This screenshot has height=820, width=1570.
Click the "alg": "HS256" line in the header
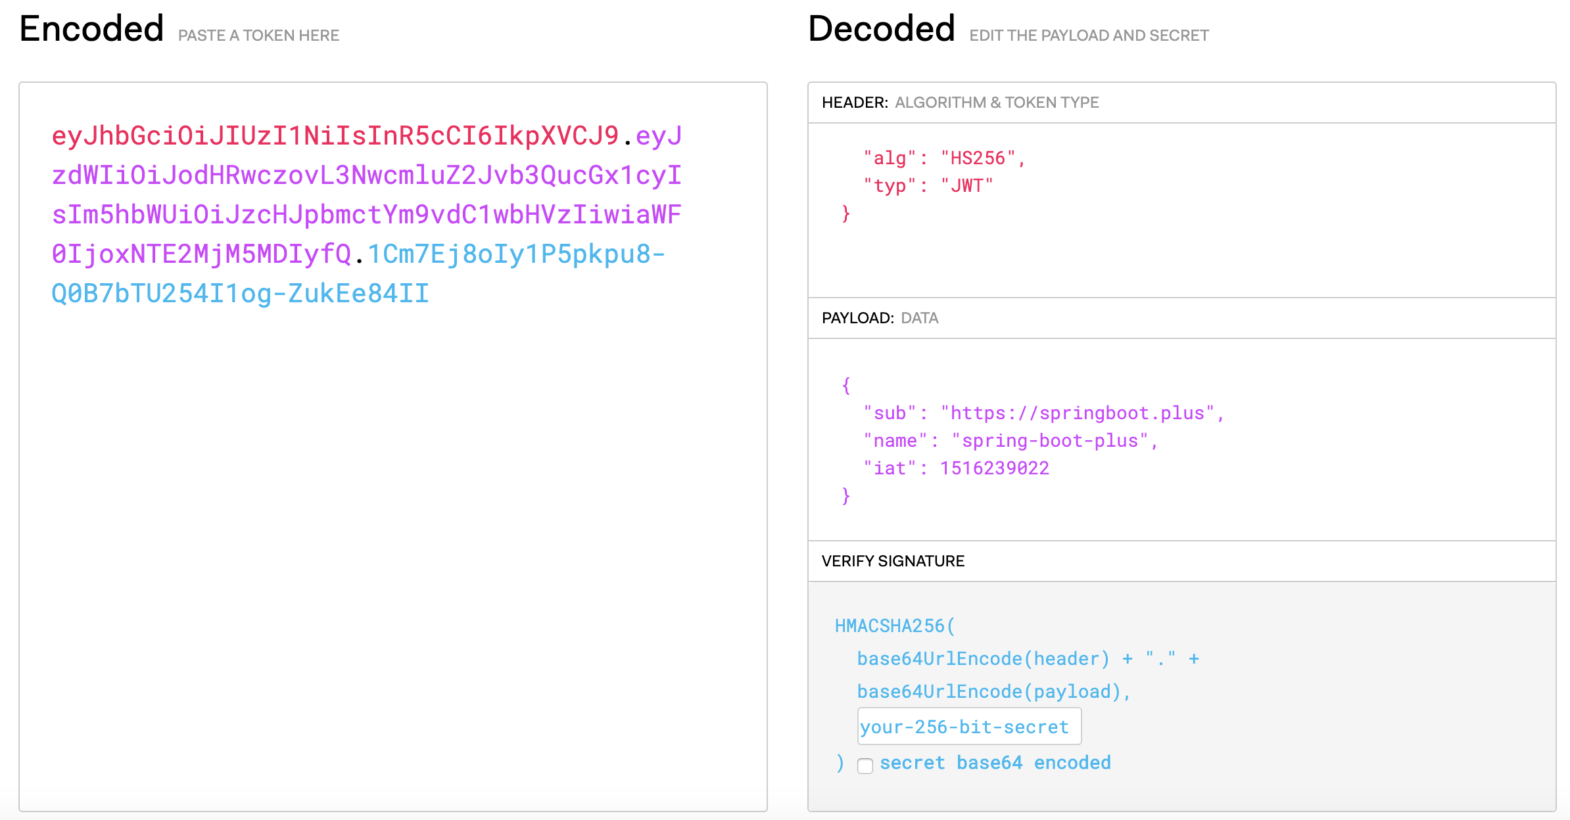point(943,158)
